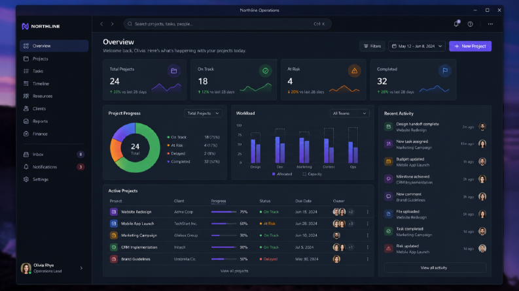This screenshot has width=519, height=291.
Task: Sort by the Progress column header
Action: click(x=219, y=201)
